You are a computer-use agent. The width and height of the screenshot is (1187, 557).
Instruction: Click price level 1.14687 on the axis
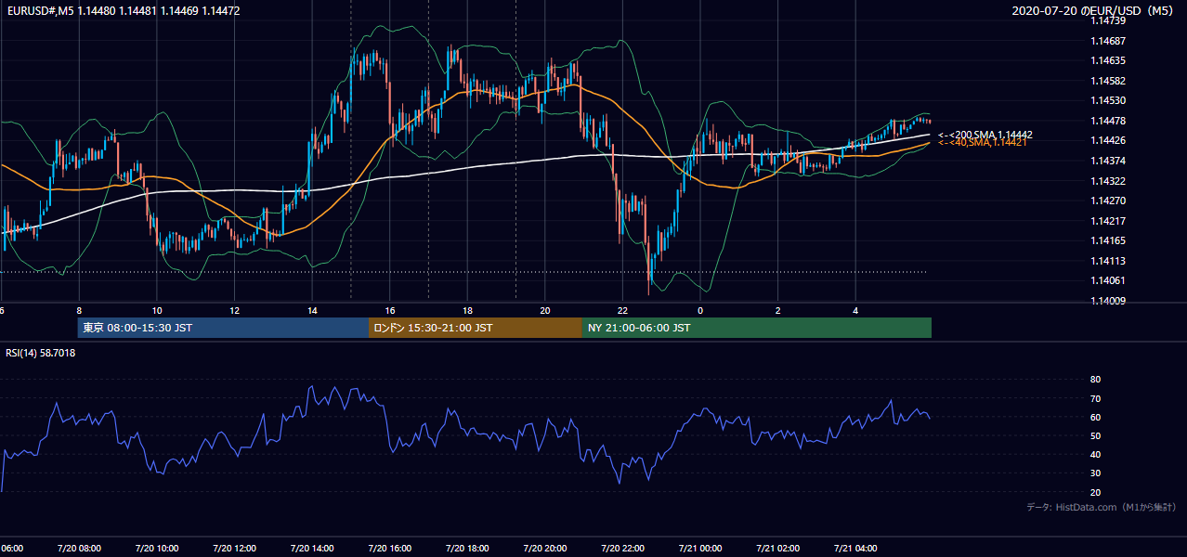(x=1108, y=41)
